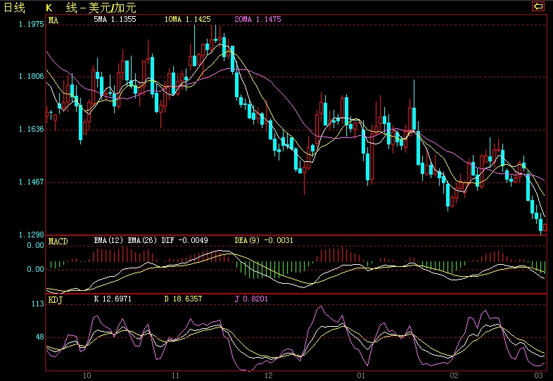Click the last red candlestick at chart's right edge
Screen dimensions: 553x381
pyautogui.click(x=545, y=227)
